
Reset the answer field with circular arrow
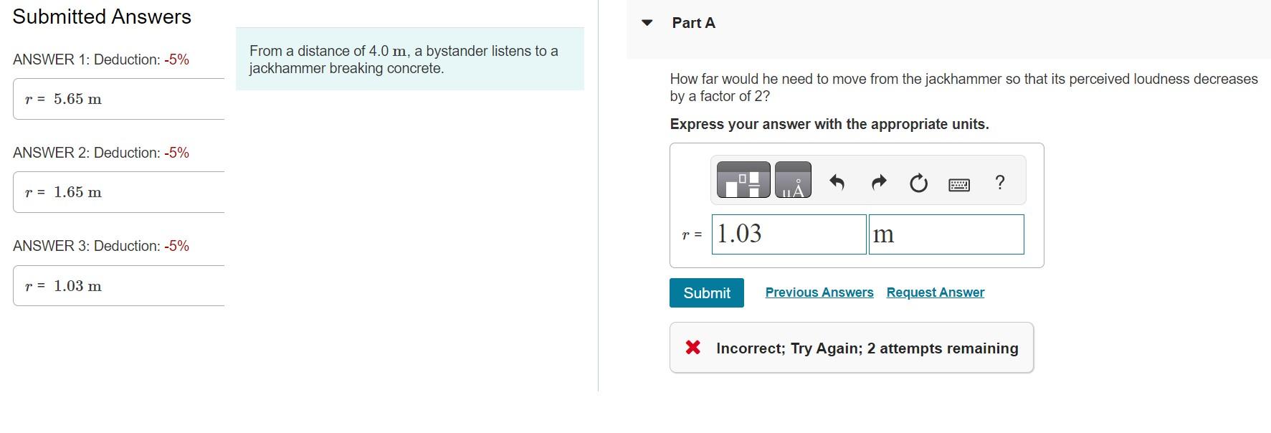point(918,184)
